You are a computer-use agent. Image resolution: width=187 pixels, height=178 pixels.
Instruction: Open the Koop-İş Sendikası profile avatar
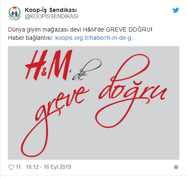pyautogui.click(x=14, y=13)
